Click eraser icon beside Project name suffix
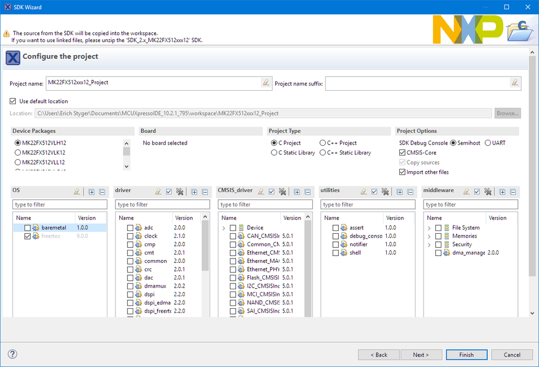Screen dimensions: 539x367 point(515,83)
